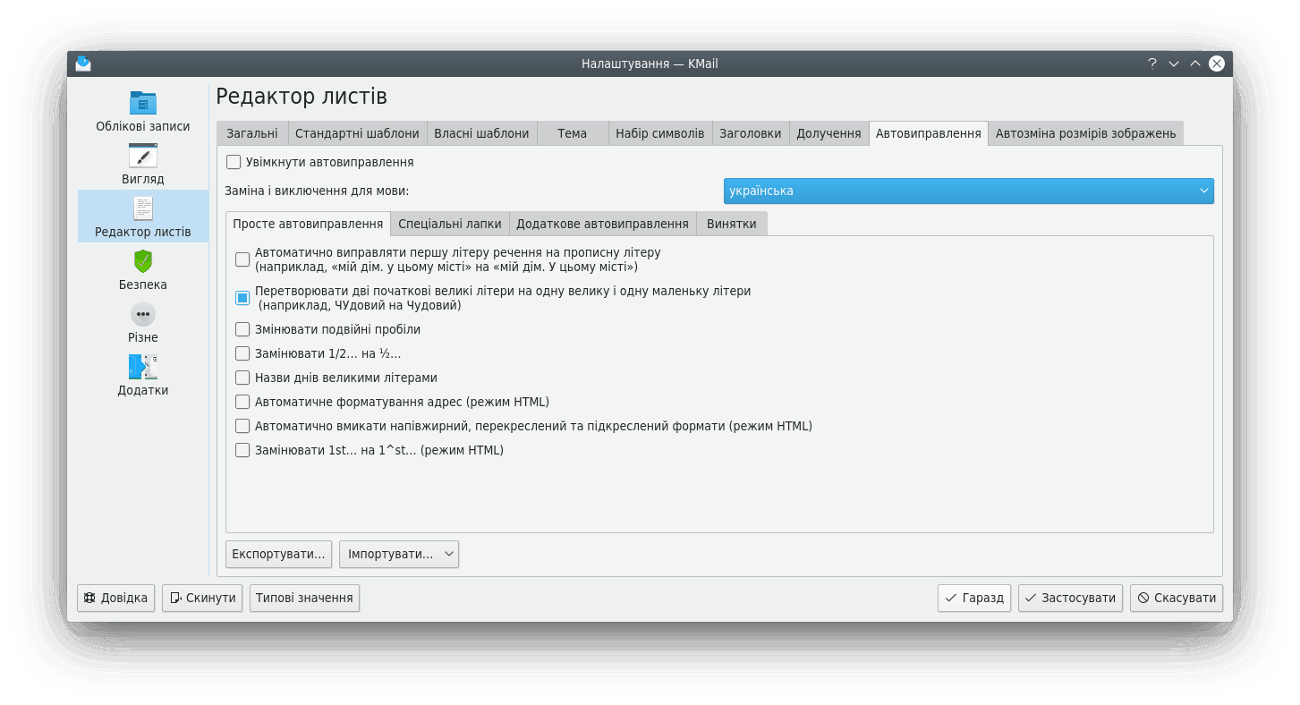This screenshot has height=705, width=1300.
Task: Enable the Увімкнути автовиправлення checkbox
Action: [234, 163]
